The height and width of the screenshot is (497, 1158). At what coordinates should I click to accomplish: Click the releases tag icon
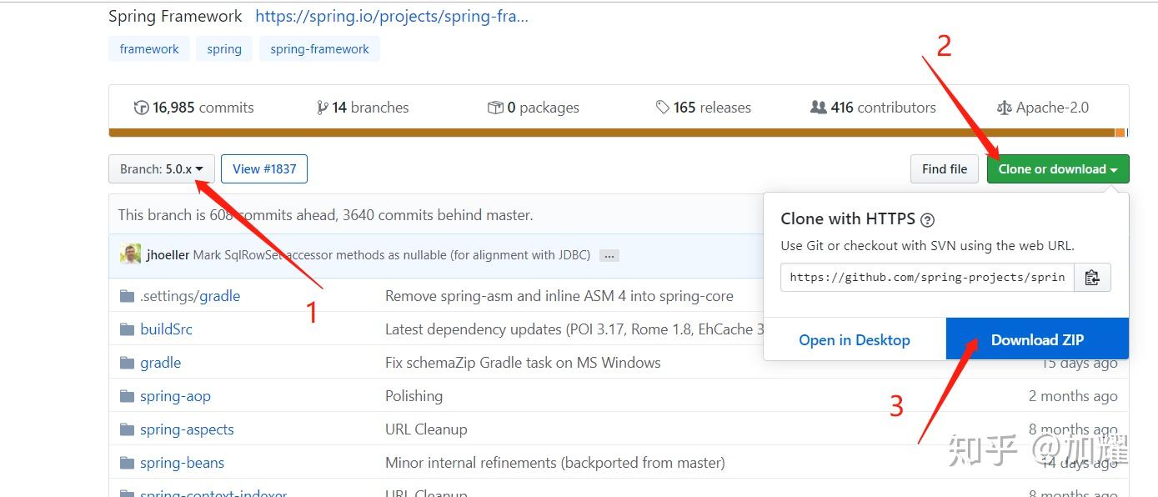(663, 108)
